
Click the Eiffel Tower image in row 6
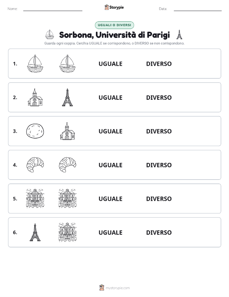click(35, 232)
